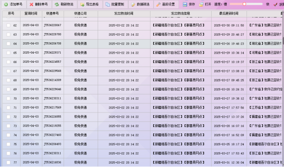
Task: Open 高级设置 via the wrench icon
Action: [158, 4]
